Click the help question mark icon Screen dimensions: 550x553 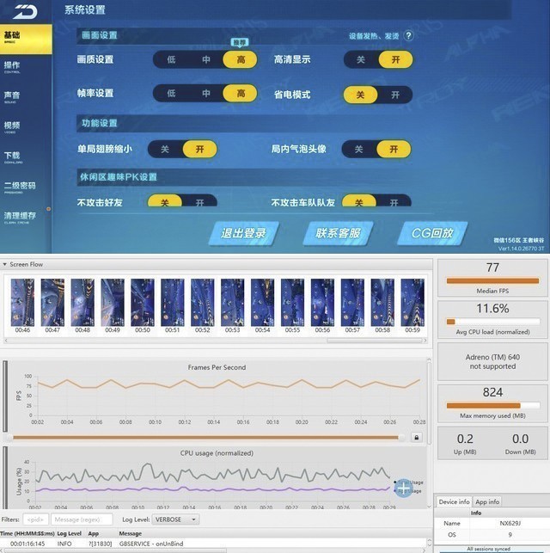click(x=408, y=35)
